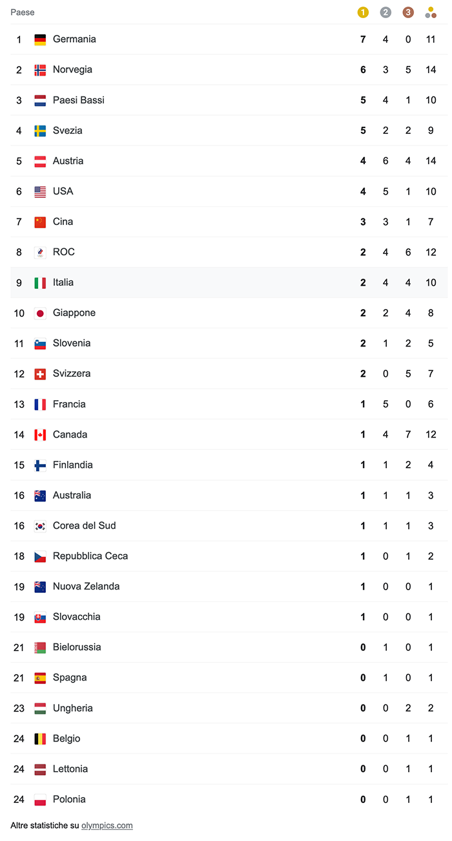Open the olympics.com link

107,825
